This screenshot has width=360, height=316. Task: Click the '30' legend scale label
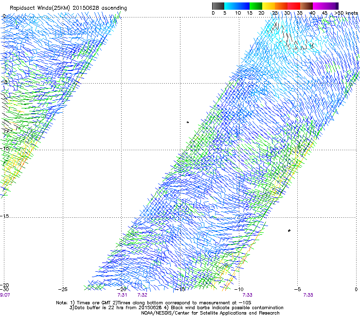(x=287, y=13)
